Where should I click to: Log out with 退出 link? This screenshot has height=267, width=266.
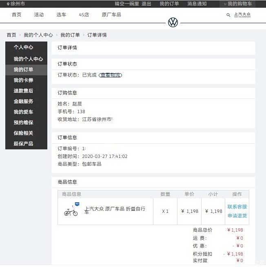(x=146, y=4)
